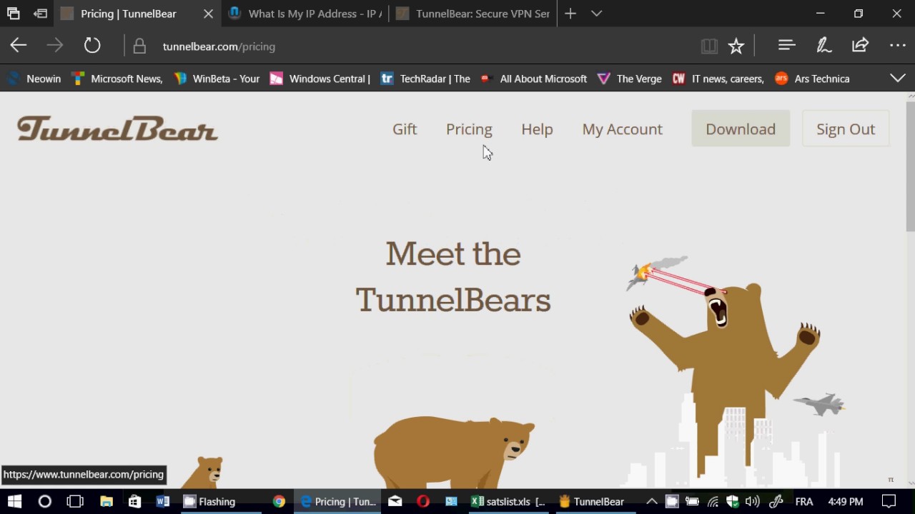Open reading view icon in address bar
The image size is (915, 514).
[x=709, y=46]
